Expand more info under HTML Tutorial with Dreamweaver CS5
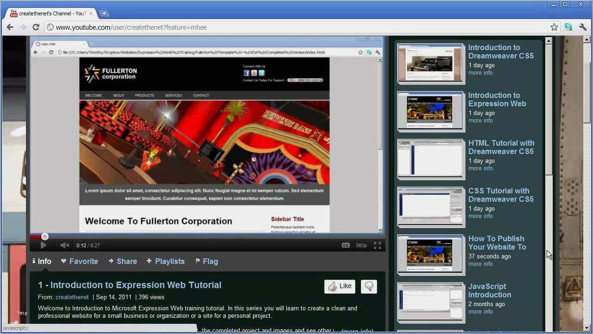Screen dimensions: 593x334 click(480, 168)
